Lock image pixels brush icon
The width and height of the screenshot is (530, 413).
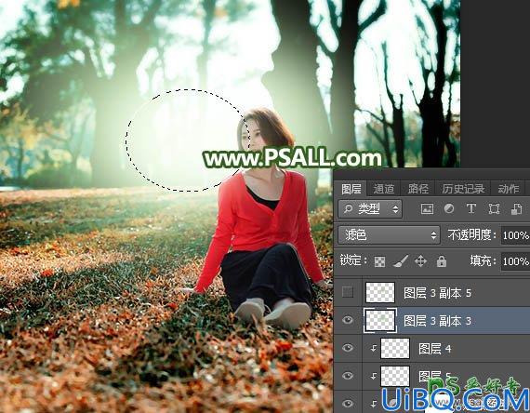tap(400, 261)
